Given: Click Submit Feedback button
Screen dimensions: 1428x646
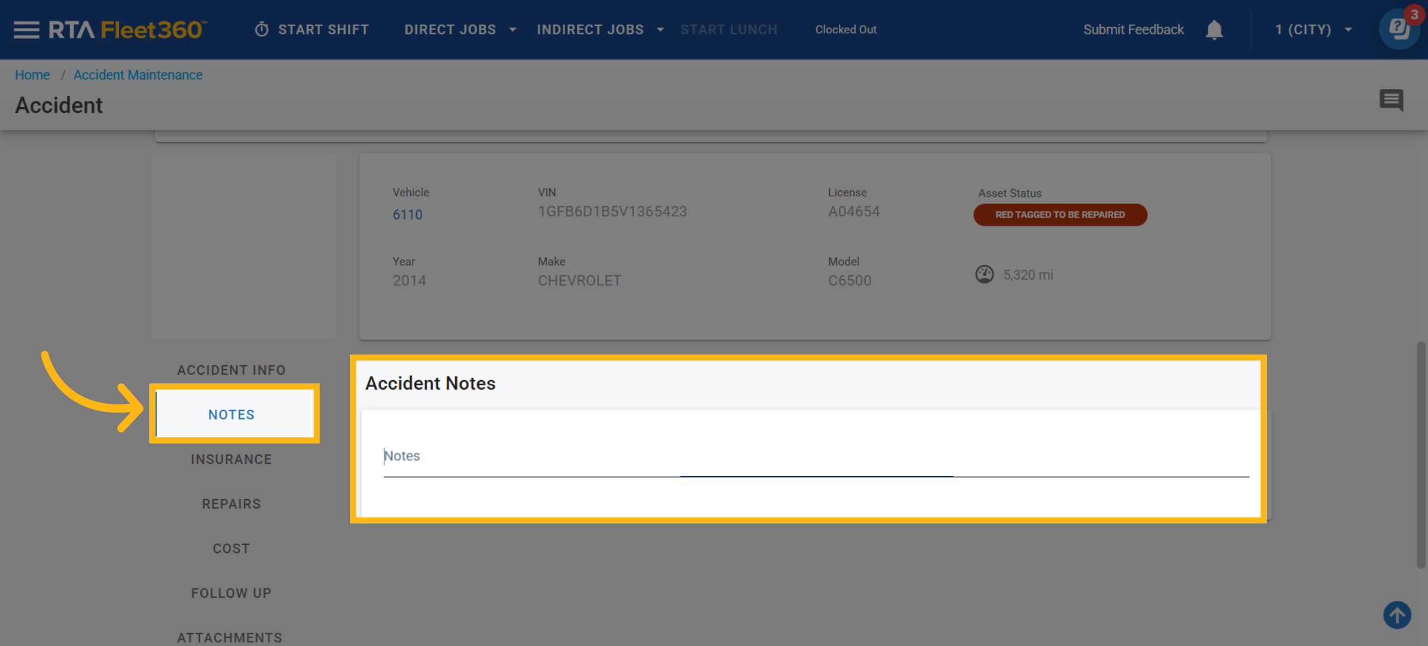Looking at the screenshot, I should (x=1133, y=30).
